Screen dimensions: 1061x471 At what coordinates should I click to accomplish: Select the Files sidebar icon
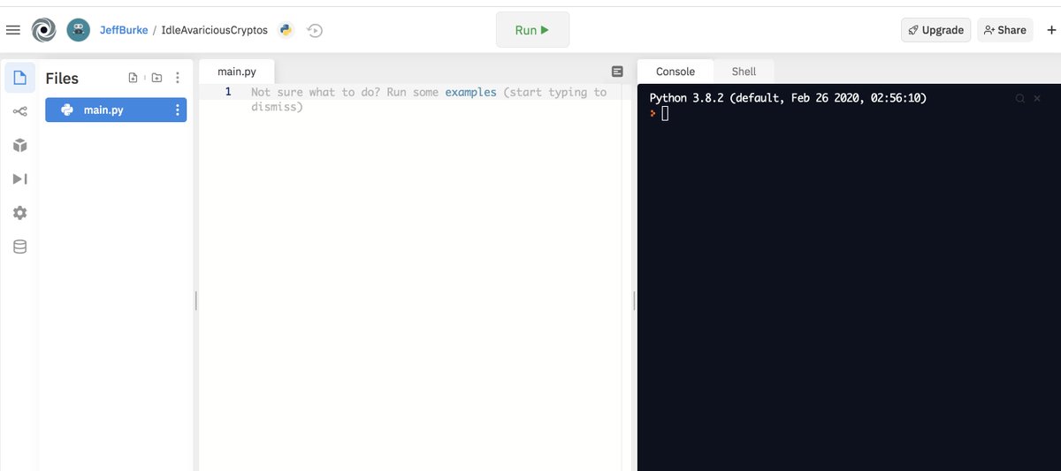20,78
